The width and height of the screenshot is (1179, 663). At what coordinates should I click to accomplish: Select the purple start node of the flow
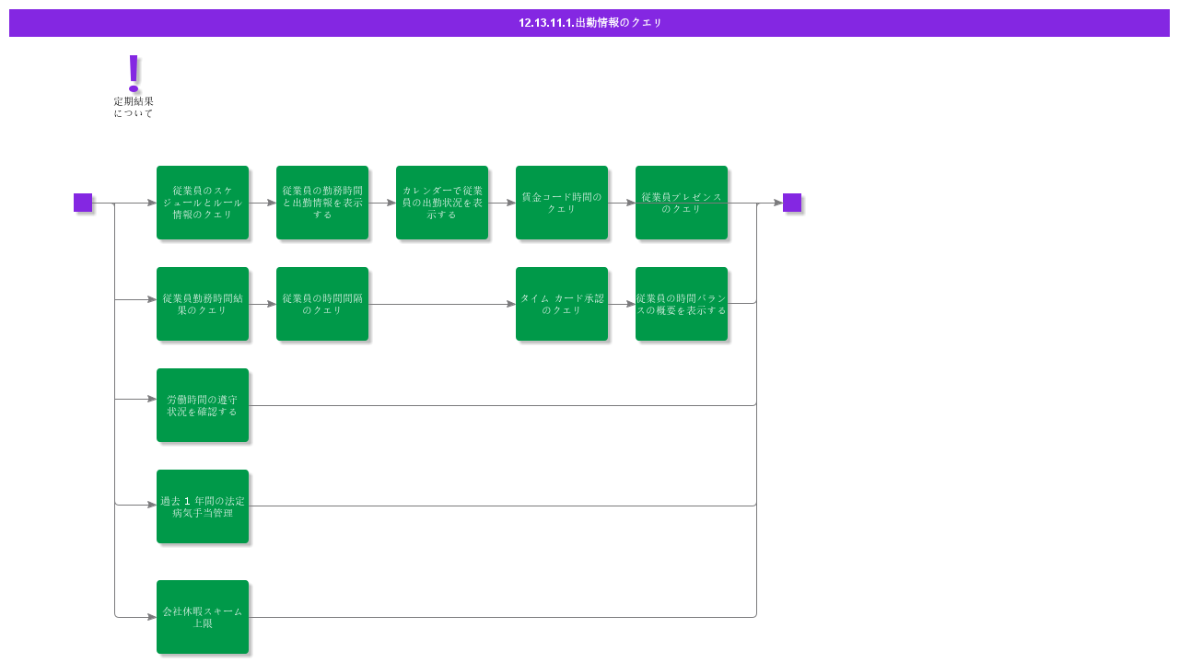[x=83, y=203]
